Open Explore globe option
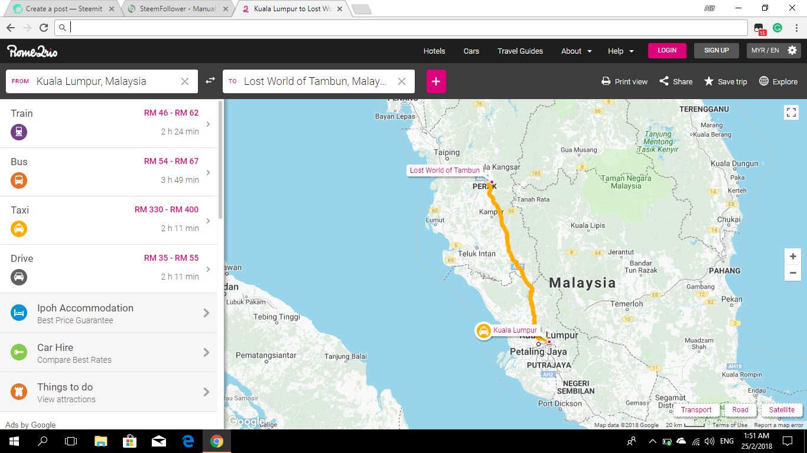 coord(778,81)
